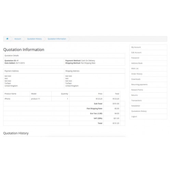Click the Quotation ID #1 text
The width and height of the screenshot is (171, 171).
point(12,61)
